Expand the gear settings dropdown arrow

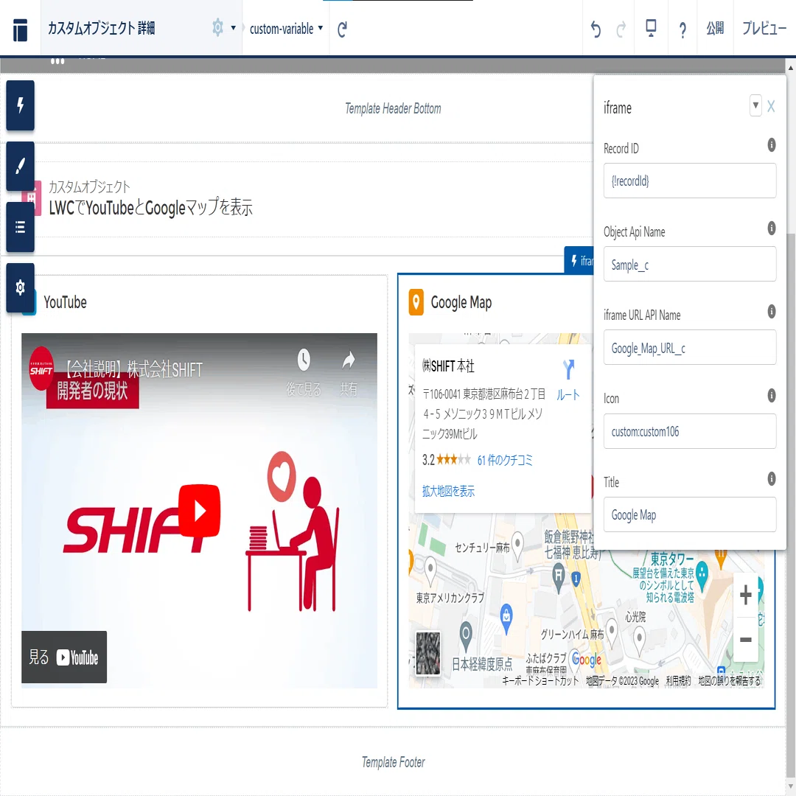coord(233,28)
